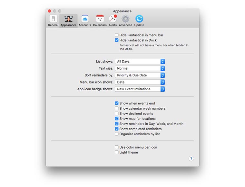
Task: Enable Organize reminders by list
Action: coord(117,134)
